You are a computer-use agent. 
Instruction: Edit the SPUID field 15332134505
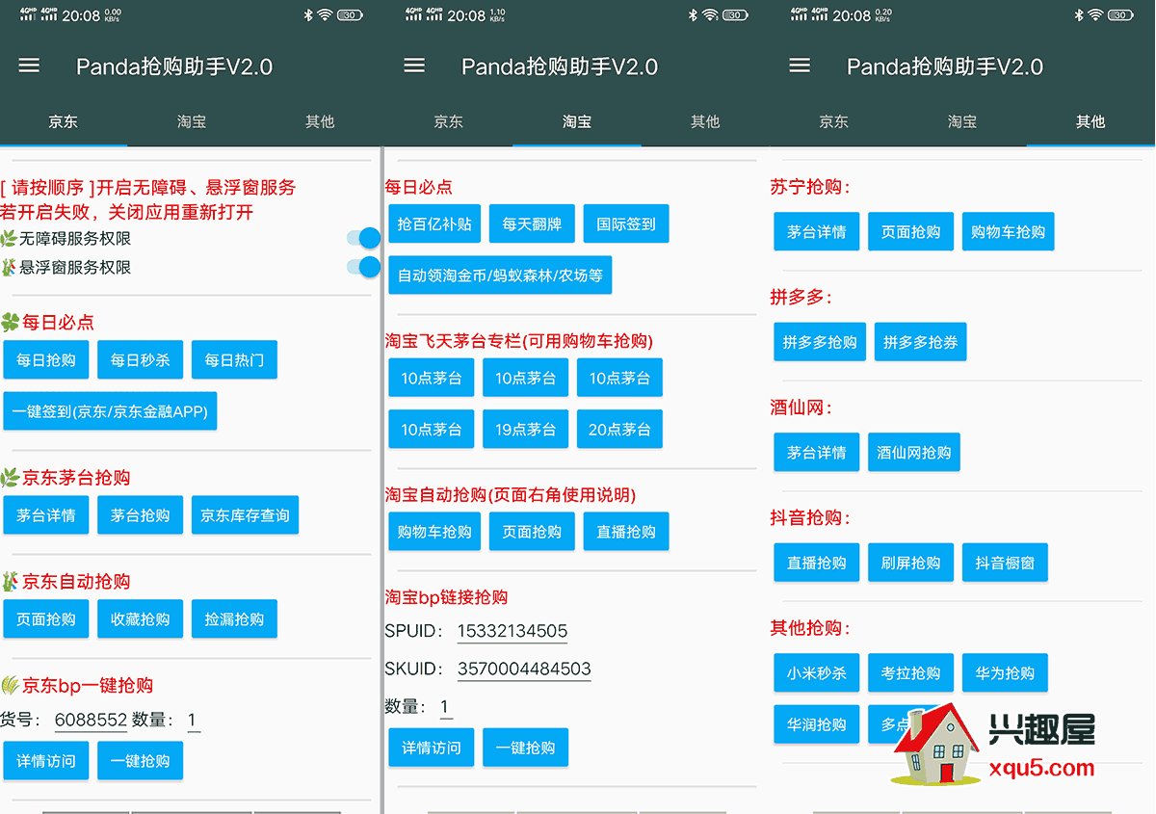512,632
